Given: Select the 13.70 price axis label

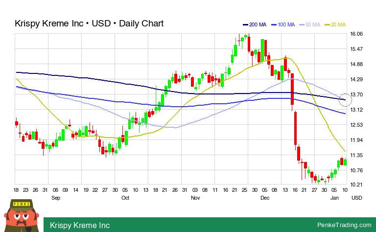Looking at the screenshot, I should 356,94.
